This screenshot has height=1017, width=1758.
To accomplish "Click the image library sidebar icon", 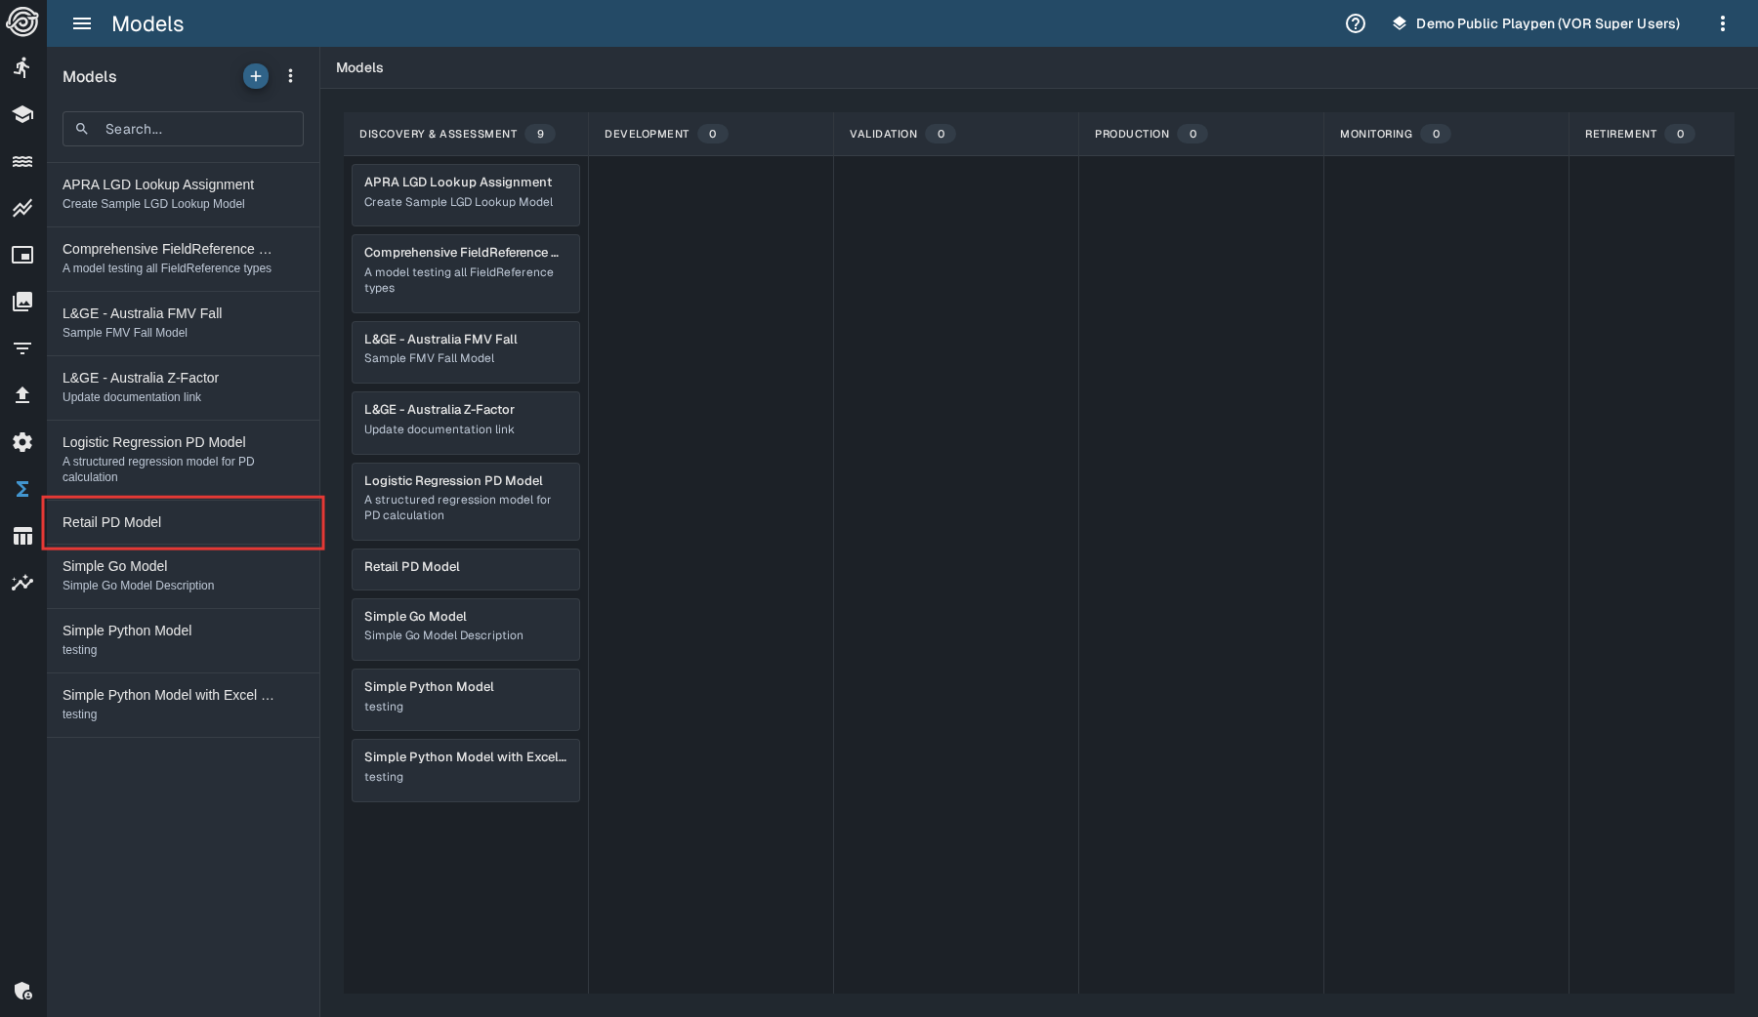I will tap(22, 302).
